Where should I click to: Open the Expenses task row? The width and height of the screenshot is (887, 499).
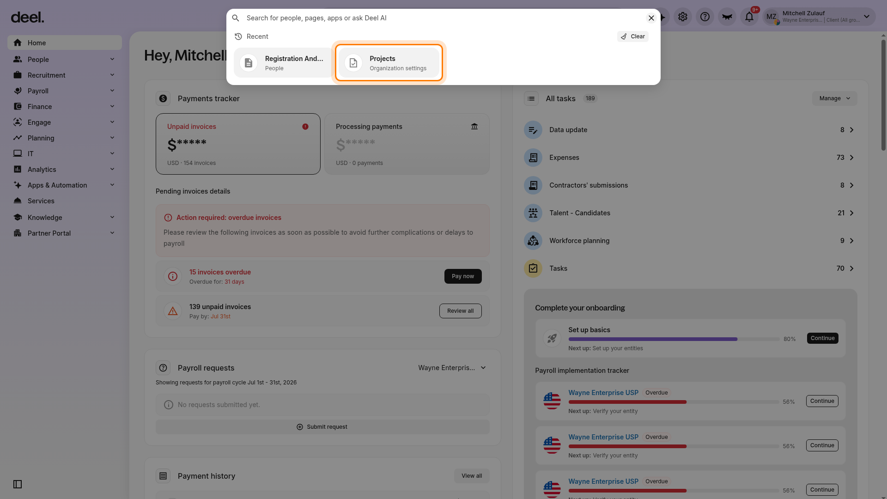pyautogui.click(x=691, y=158)
